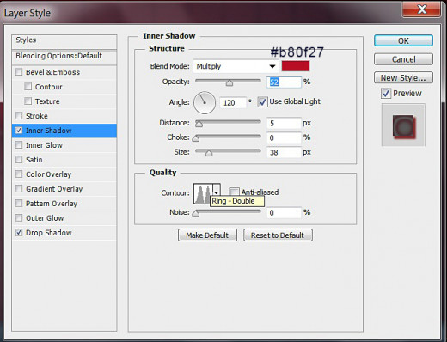Click the Size value field
447x342 pixels.
point(284,152)
